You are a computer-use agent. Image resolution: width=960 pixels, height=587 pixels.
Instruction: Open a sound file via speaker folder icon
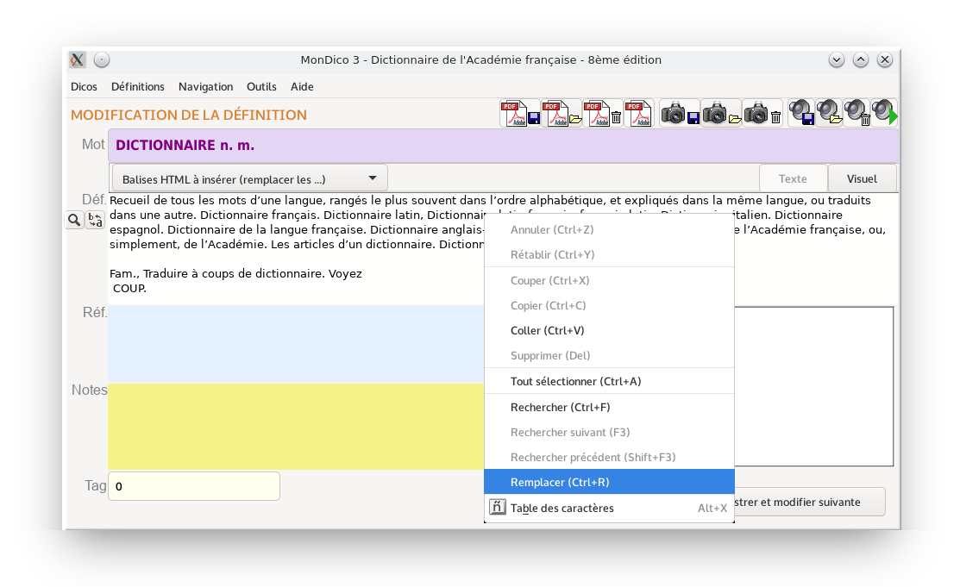(x=830, y=114)
